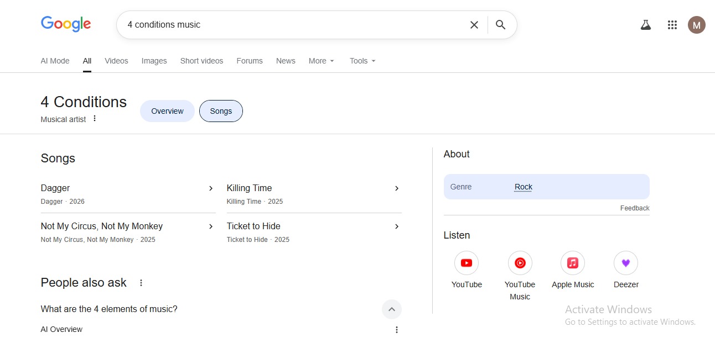Switch to News tab
Screen dimensions: 715x343
coord(286,61)
